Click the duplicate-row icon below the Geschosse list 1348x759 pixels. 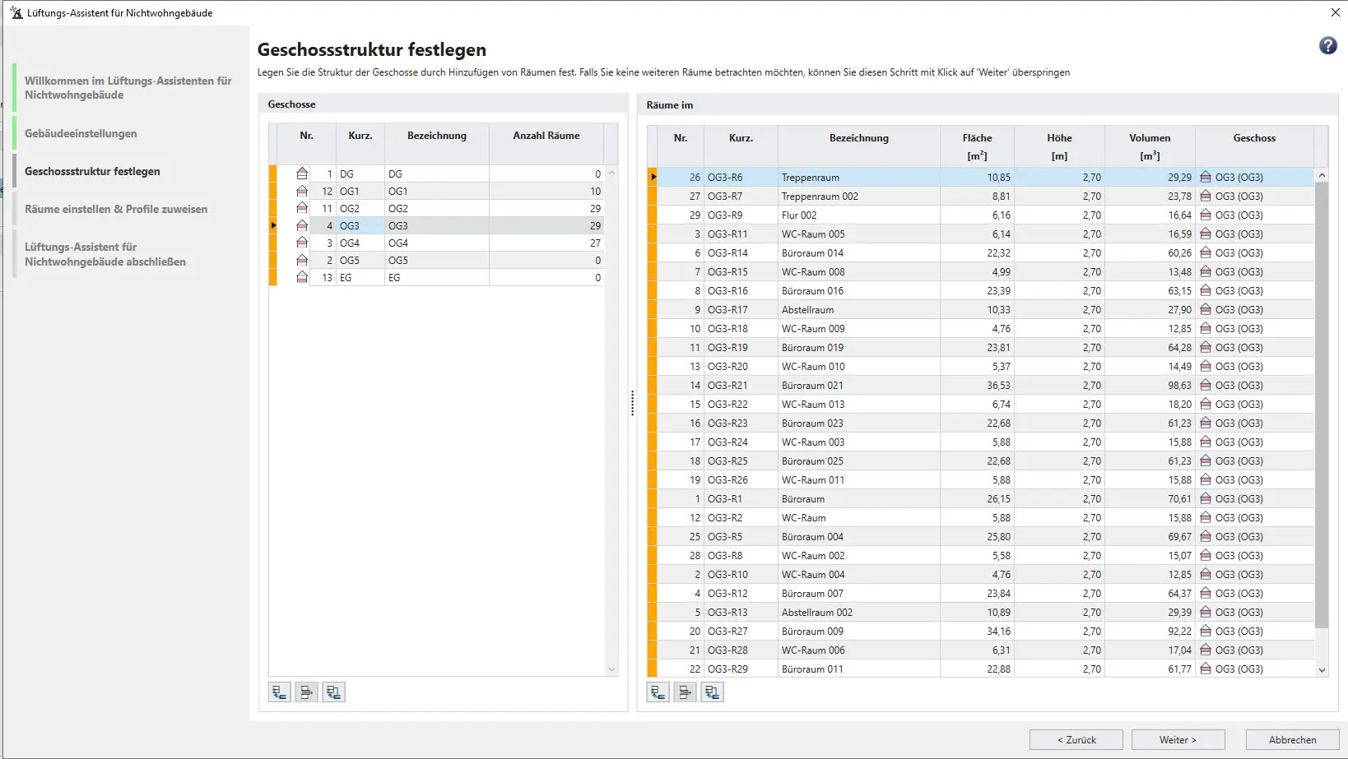point(333,692)
